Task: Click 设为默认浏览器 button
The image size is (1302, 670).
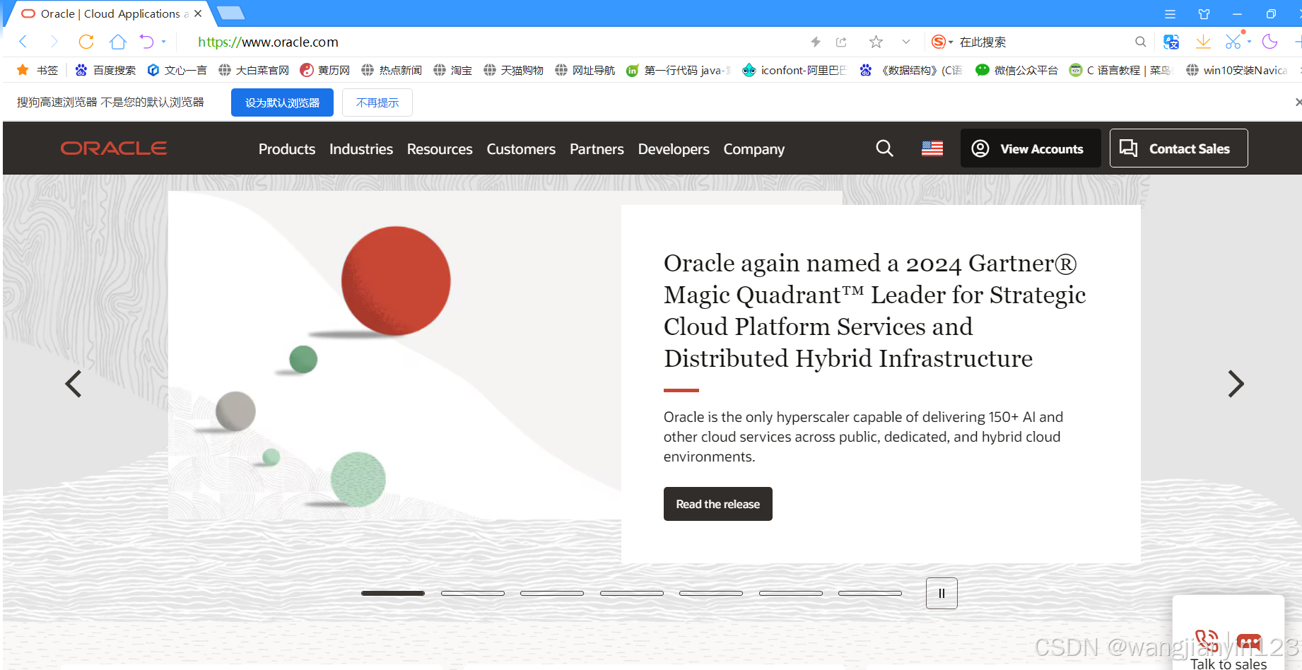Action: (x=282, y=102)
